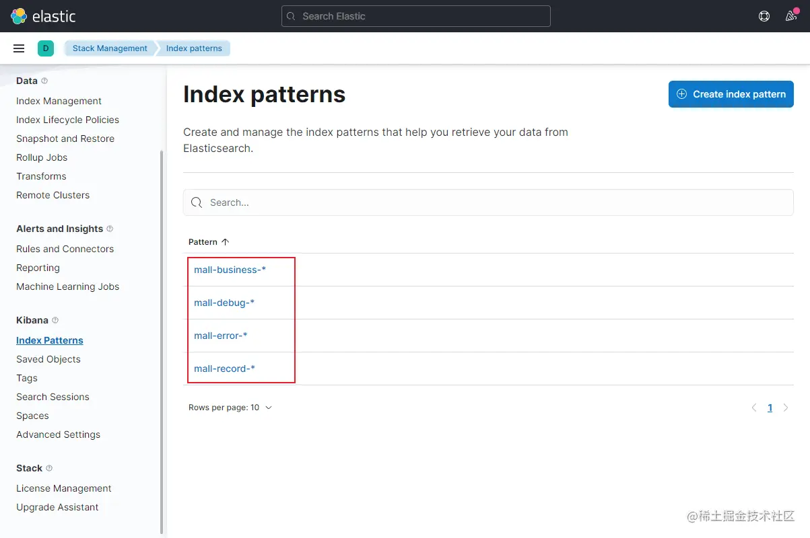Screen dimensions: 810x538
Task: Open the D space avatar
Action: pyautogui.click(x=46, y=48)
